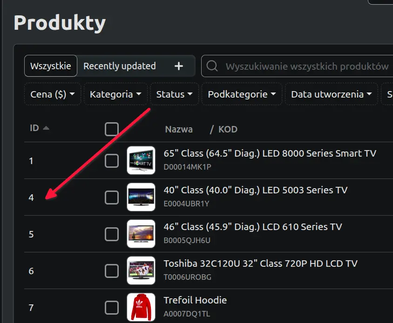Viewport: 393px width, 323px height.
Task: Expand the Status filter dropdown
Action: 175,94
